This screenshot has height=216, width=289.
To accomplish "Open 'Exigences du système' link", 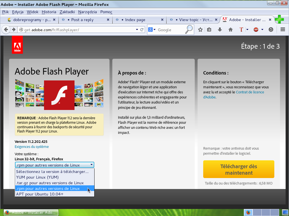I will pyautogui.click(x=32, y=147).
